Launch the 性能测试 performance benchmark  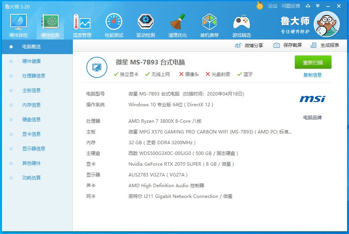pos(114,25)
